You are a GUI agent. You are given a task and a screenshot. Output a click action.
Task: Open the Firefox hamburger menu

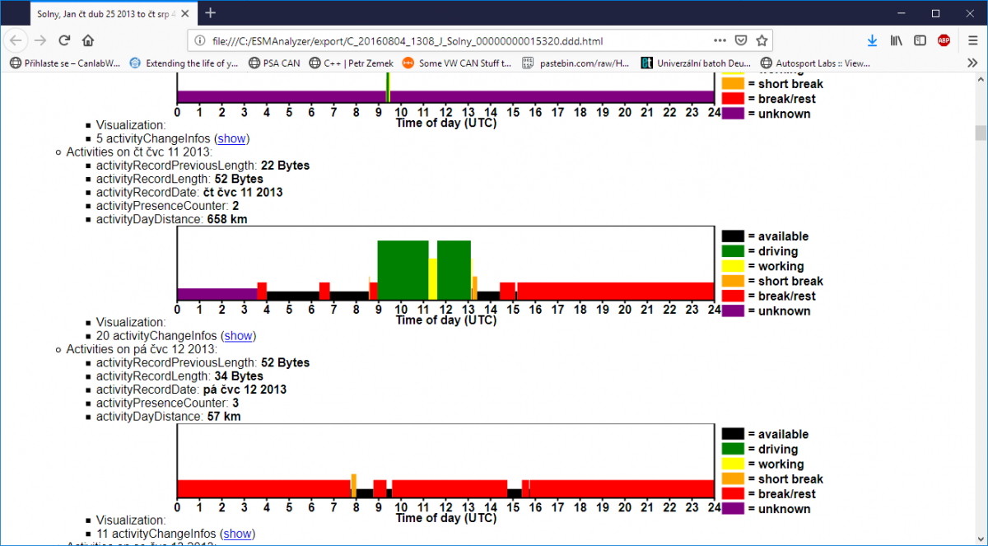tap(972, 40)
